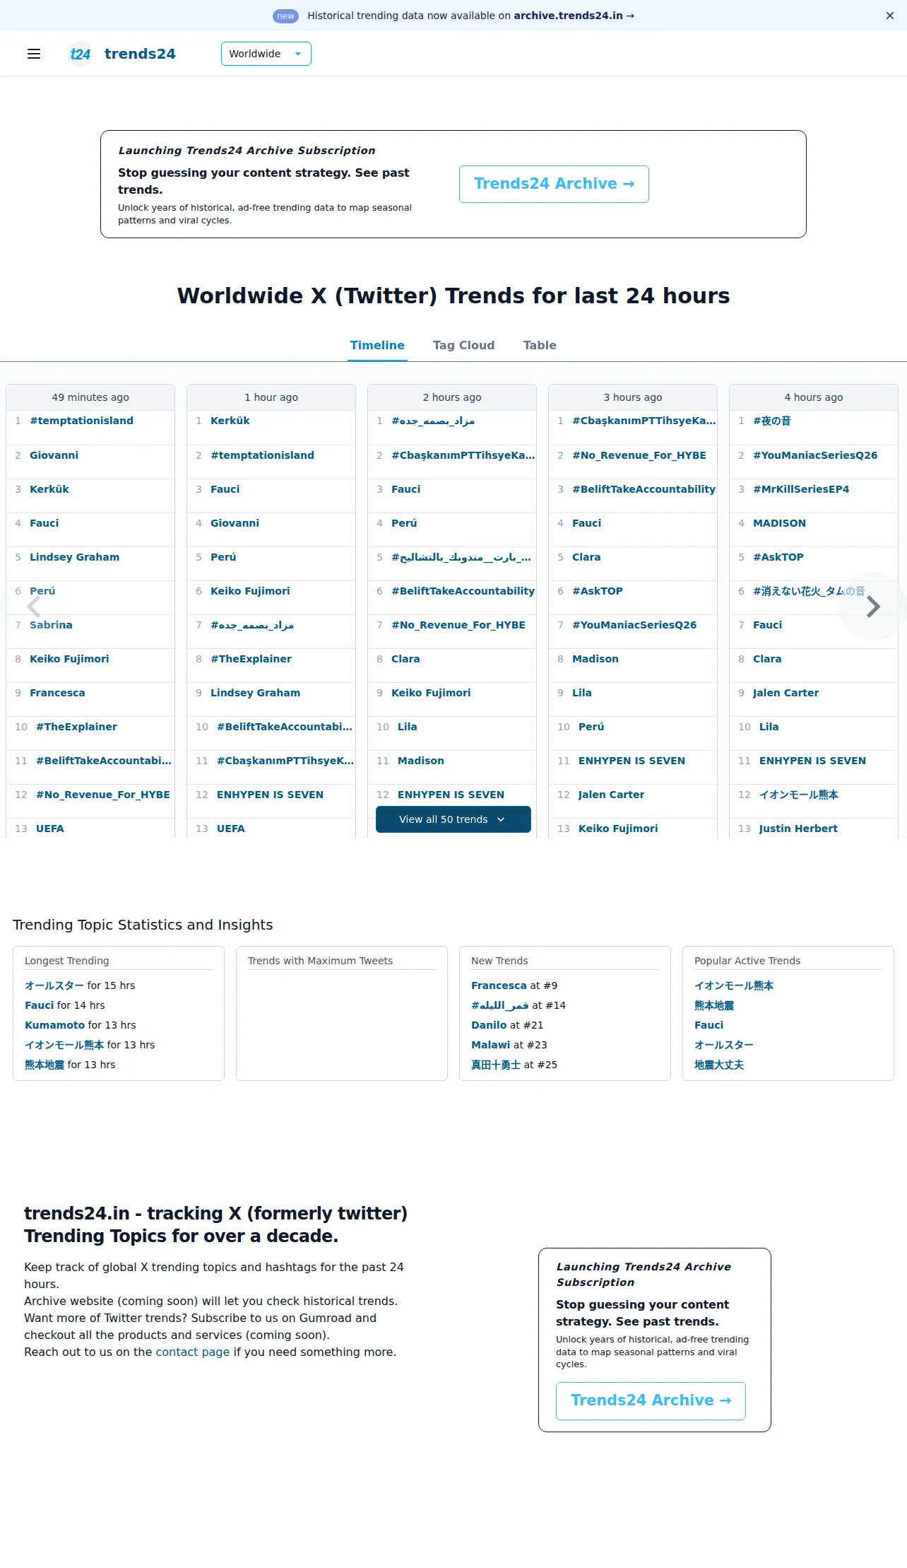Open Malawi in New Trends list
The height and width of the screenshot is (1568, 907).
tap(490, 1045)
